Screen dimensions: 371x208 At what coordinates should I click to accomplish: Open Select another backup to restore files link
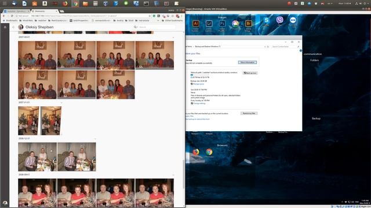point(198,120)
